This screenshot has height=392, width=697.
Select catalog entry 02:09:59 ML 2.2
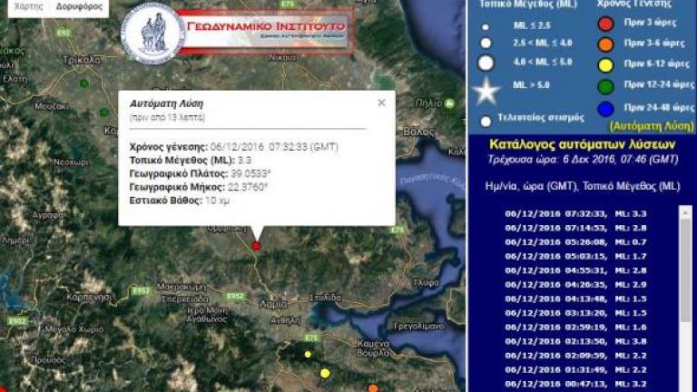click(575, 356)
